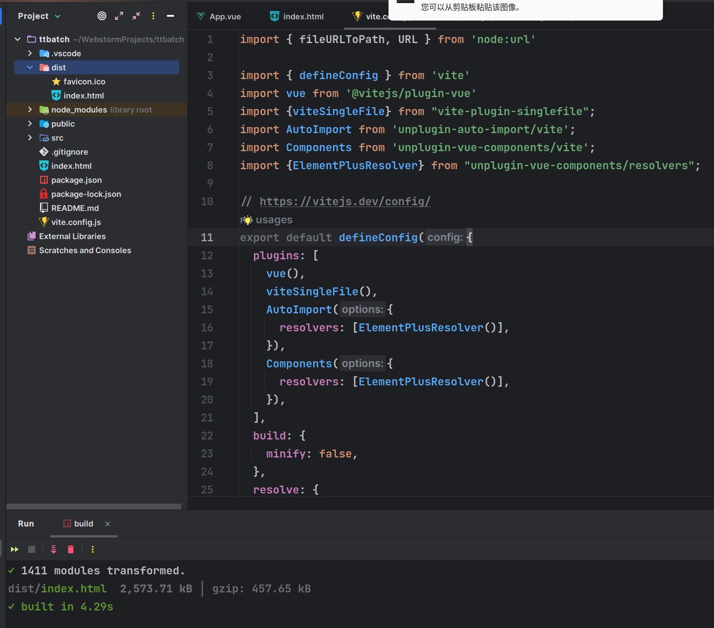Click the public folder icon
The width and height of the screenshot is (714, 628).
(44, 123)
